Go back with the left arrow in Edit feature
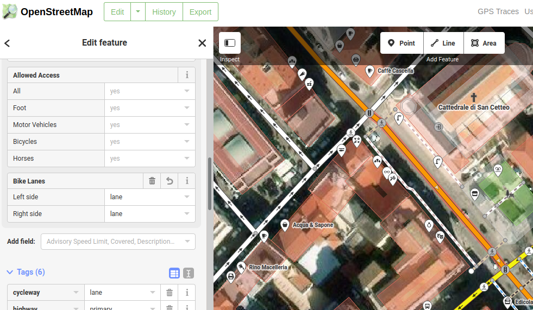The width and height of the screenshot is (533, 310). click(7, 43)
